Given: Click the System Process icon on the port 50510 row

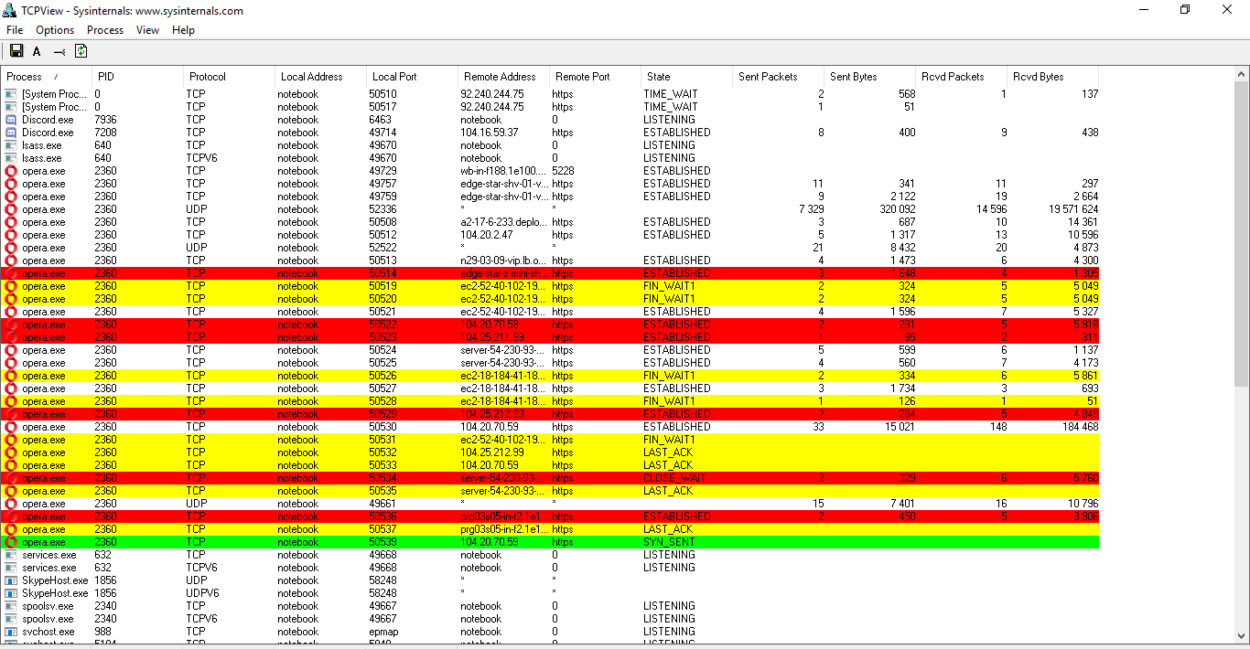Looking at the screenshot, I should coord(11,94).
